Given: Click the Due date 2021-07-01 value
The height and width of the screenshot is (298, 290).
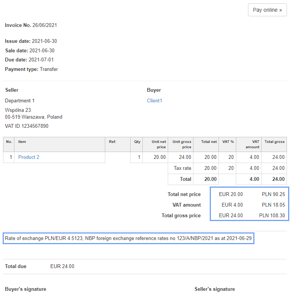Looking at the screenshot, I should [41, 60].
